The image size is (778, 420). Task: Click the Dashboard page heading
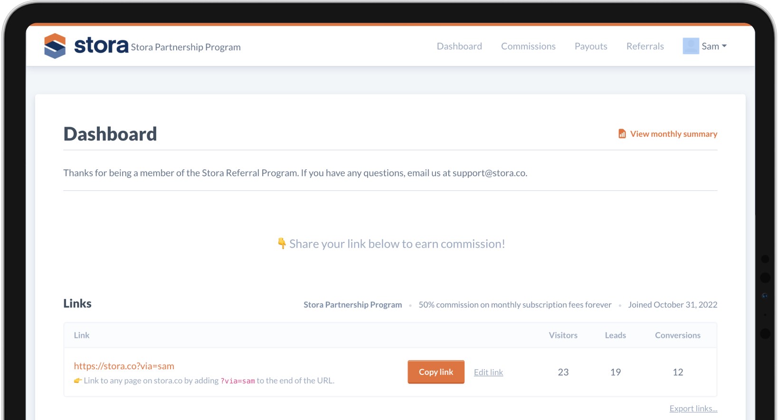110,134
